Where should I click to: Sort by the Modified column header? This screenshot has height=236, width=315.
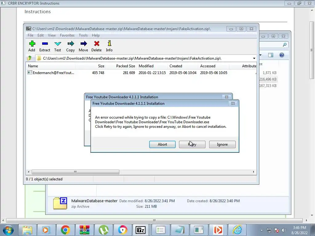[x=152, y=66]
